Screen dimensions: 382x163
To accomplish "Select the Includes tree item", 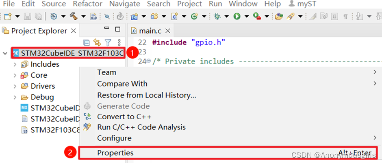I will pos(40,64).
